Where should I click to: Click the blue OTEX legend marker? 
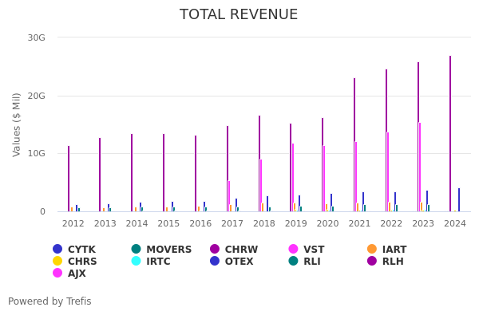click(215, 262)
